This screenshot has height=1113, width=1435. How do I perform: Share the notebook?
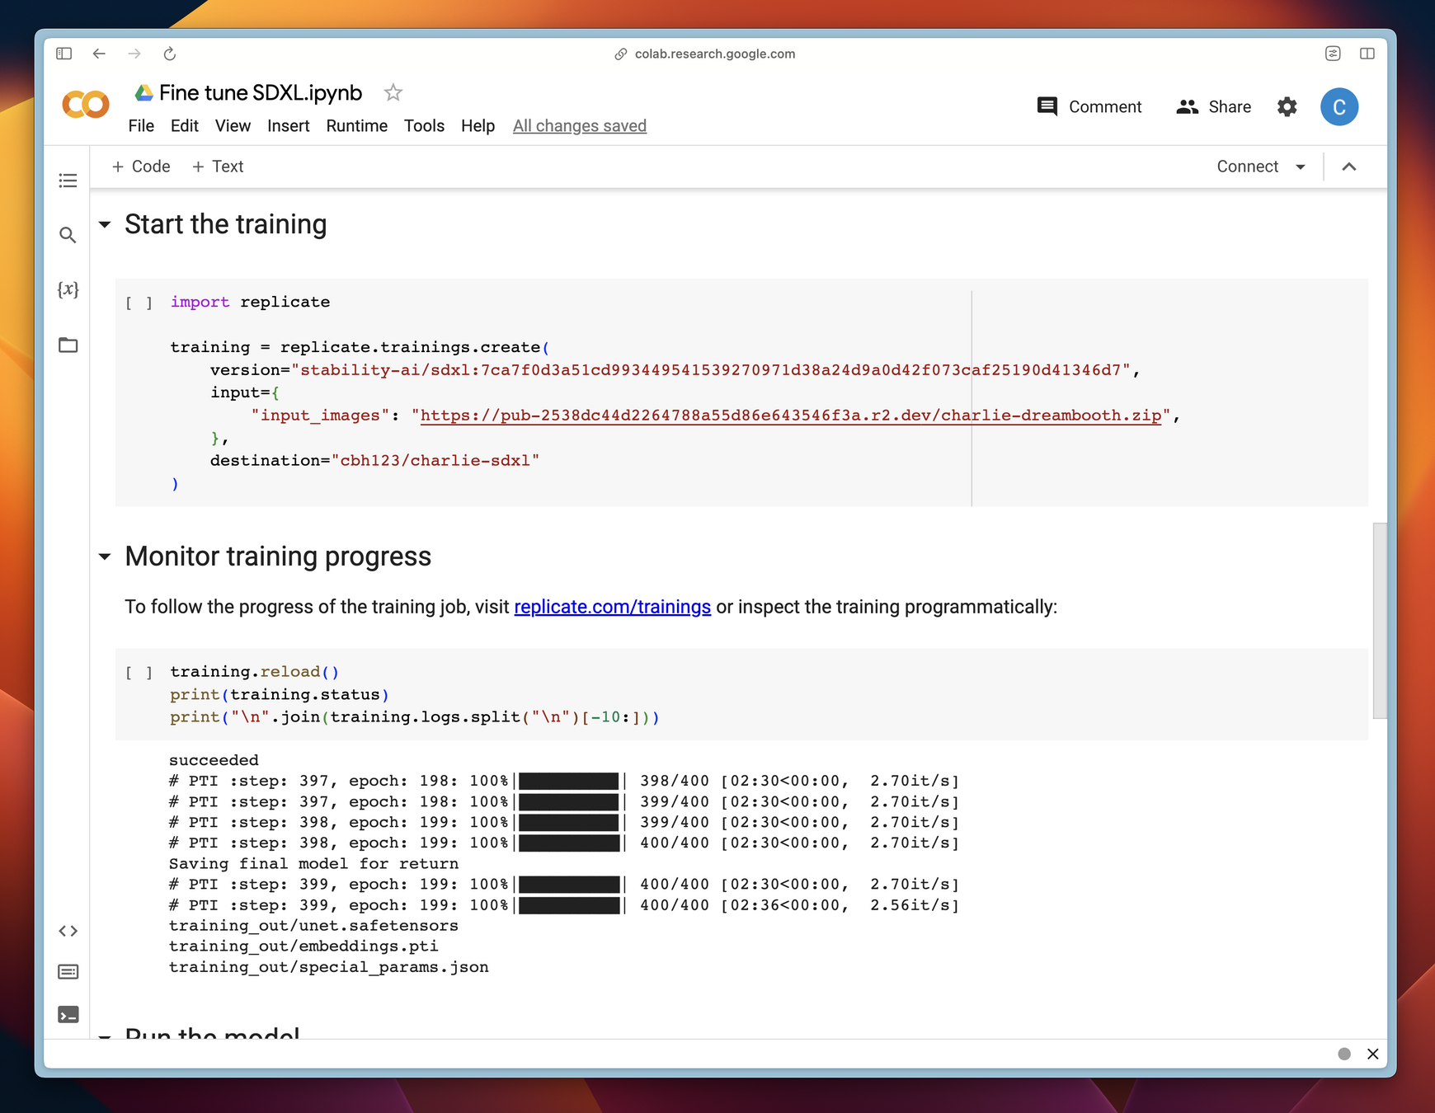[1214, 107]
